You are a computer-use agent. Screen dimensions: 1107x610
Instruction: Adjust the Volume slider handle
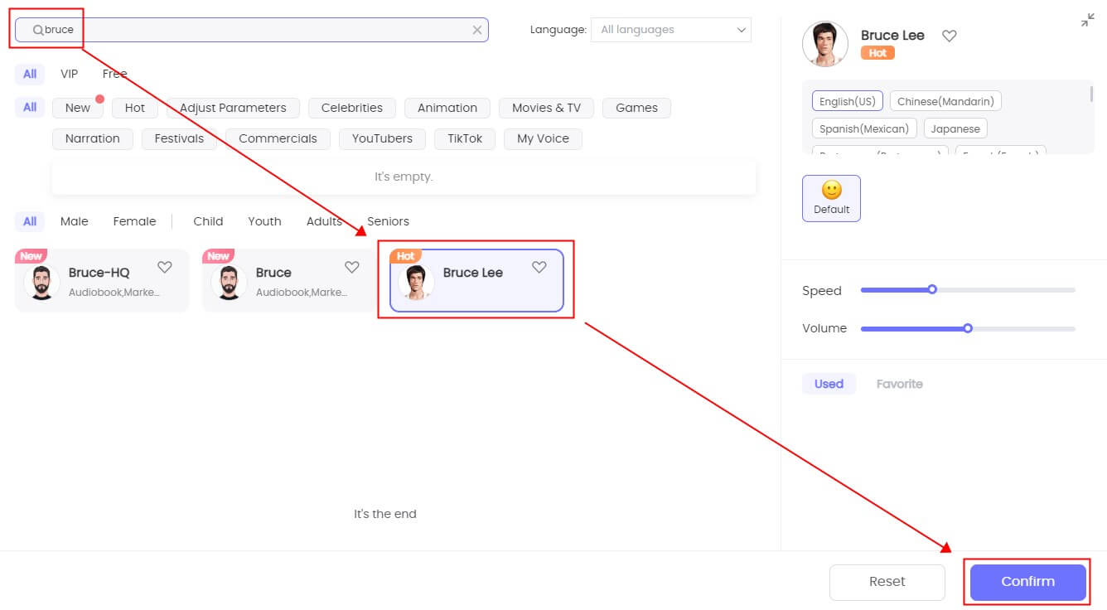tap(968, 328)
